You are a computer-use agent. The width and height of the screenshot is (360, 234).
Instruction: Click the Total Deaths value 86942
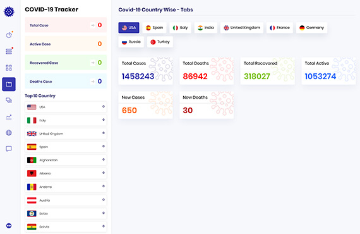pos(195,77)
